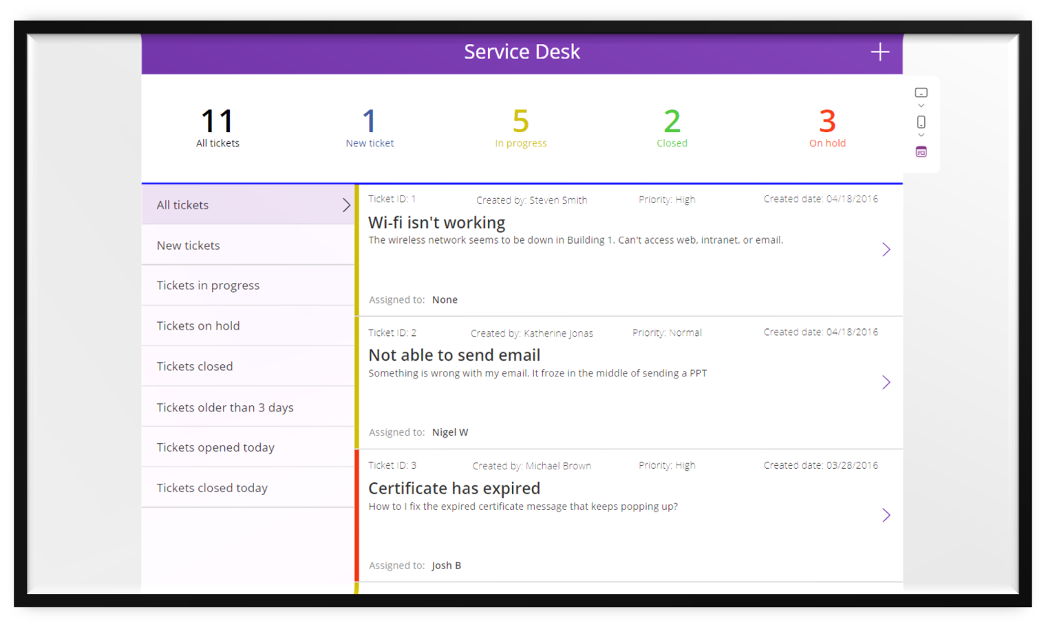Screen dimensions: 1046x627
Task: Click "Priority: Normal" on ticket 2
Action: click(x=667, y=332)
